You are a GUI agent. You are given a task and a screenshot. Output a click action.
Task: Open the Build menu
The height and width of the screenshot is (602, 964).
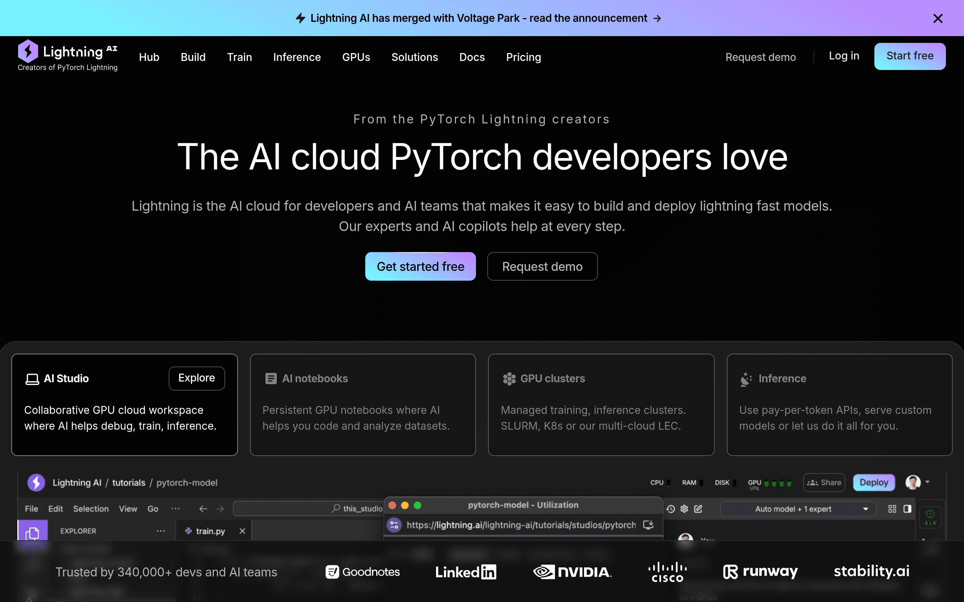(193, 57)
